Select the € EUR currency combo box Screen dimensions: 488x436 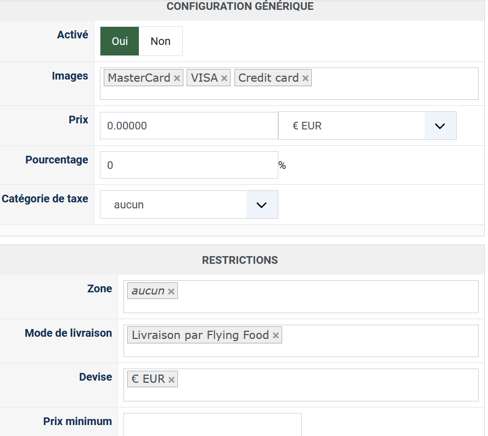point(352,126)
